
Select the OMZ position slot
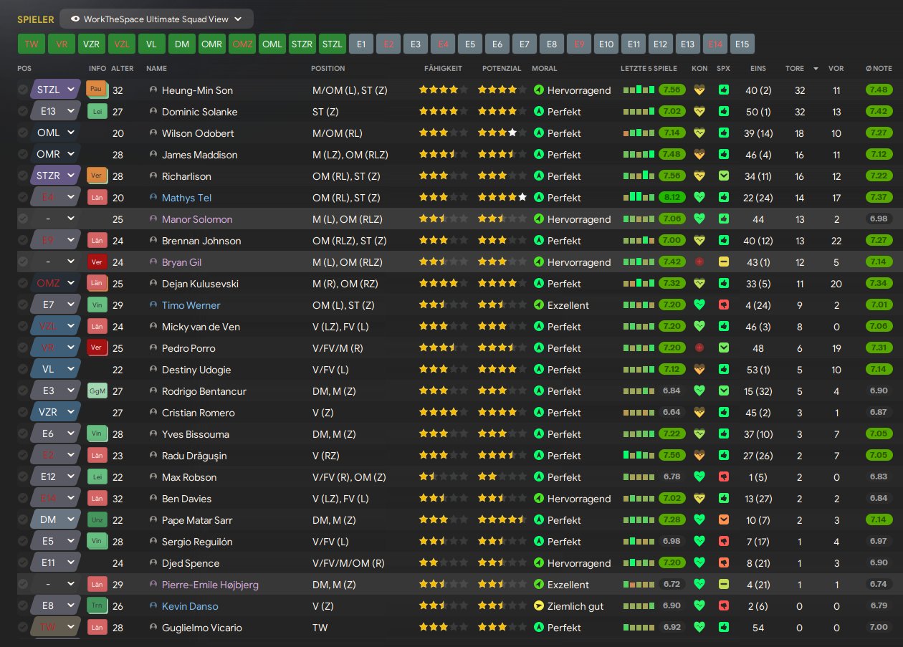click(242, 44)
